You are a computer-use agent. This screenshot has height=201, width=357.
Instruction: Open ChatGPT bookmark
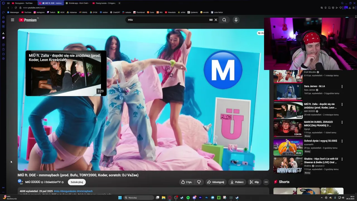(x=115, y=12)
